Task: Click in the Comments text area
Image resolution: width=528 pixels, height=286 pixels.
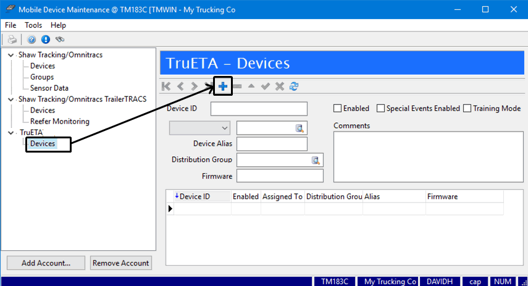Action: click(429, 157)
